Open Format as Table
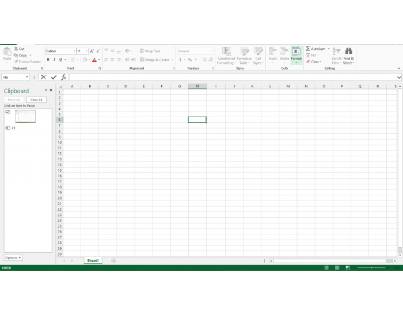The height and width of the screenshot is (316, 403). 244,56
